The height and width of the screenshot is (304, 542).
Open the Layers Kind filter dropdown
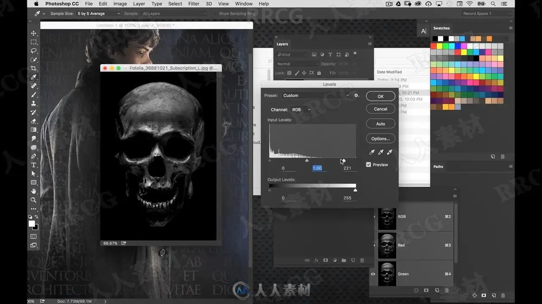click(292, 55)
